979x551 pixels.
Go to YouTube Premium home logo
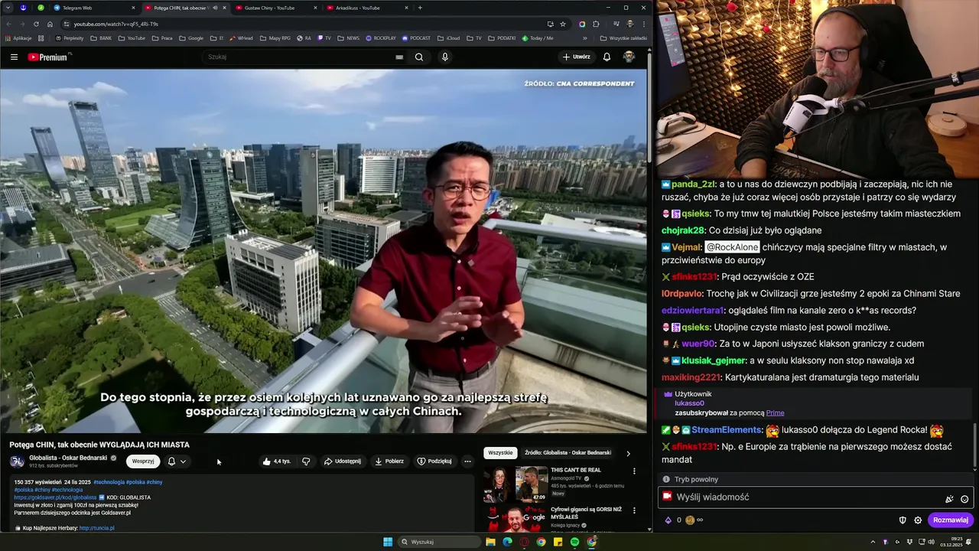tap(49, 57)
